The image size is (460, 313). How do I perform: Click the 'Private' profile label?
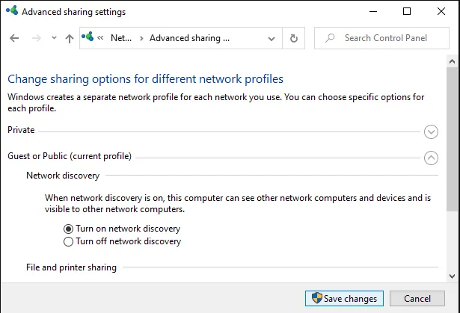pyautogui.click(x=21, y=130)
